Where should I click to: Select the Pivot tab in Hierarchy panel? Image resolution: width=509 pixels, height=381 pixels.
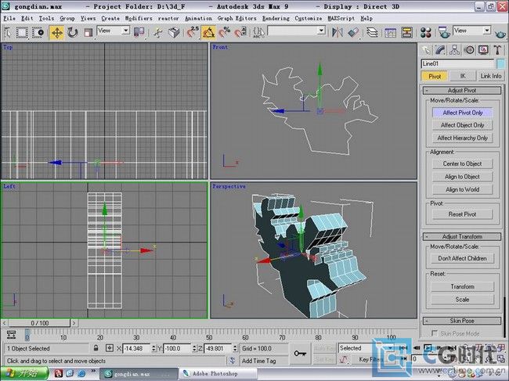point(435,77)
